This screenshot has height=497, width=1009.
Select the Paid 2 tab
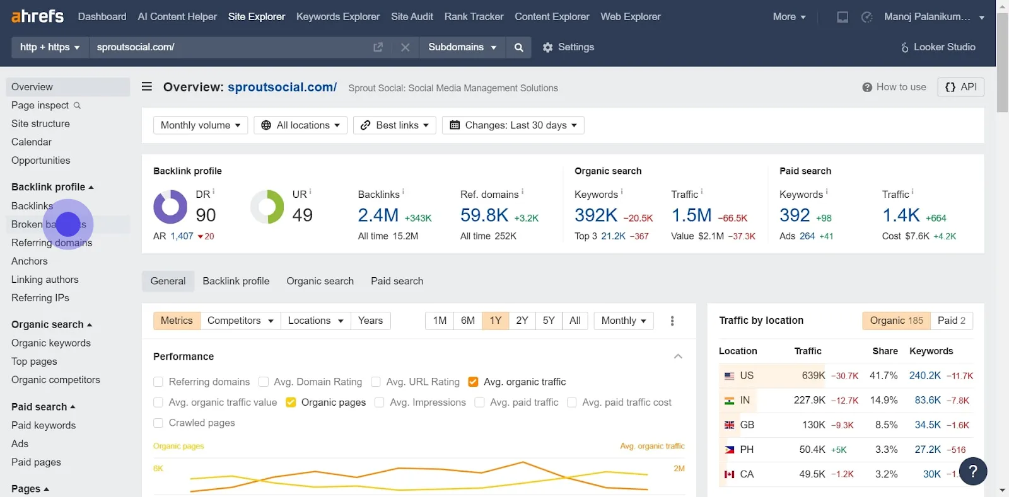pos(952,321)
